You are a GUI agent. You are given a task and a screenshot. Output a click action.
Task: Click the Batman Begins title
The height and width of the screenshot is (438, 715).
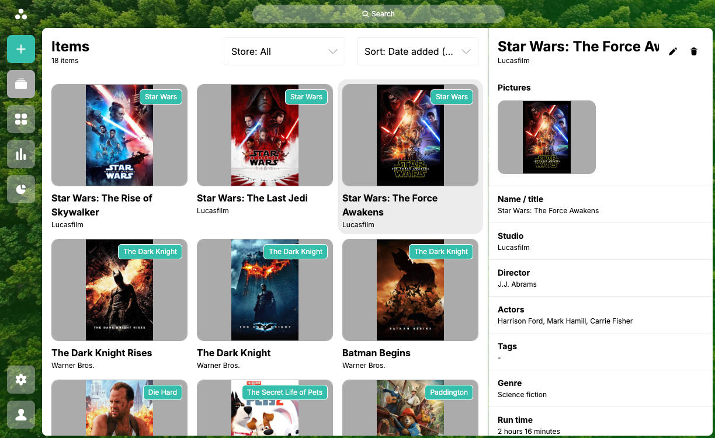pos(376,353)
